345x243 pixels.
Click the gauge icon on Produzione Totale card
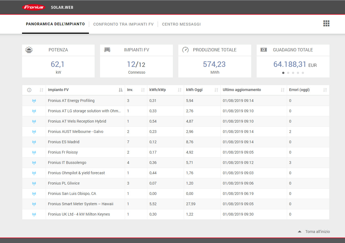185,50
